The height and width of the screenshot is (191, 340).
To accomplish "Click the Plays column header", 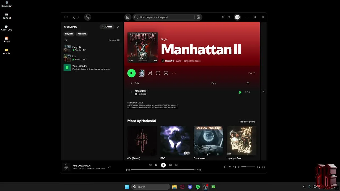I will coord(214,83).
